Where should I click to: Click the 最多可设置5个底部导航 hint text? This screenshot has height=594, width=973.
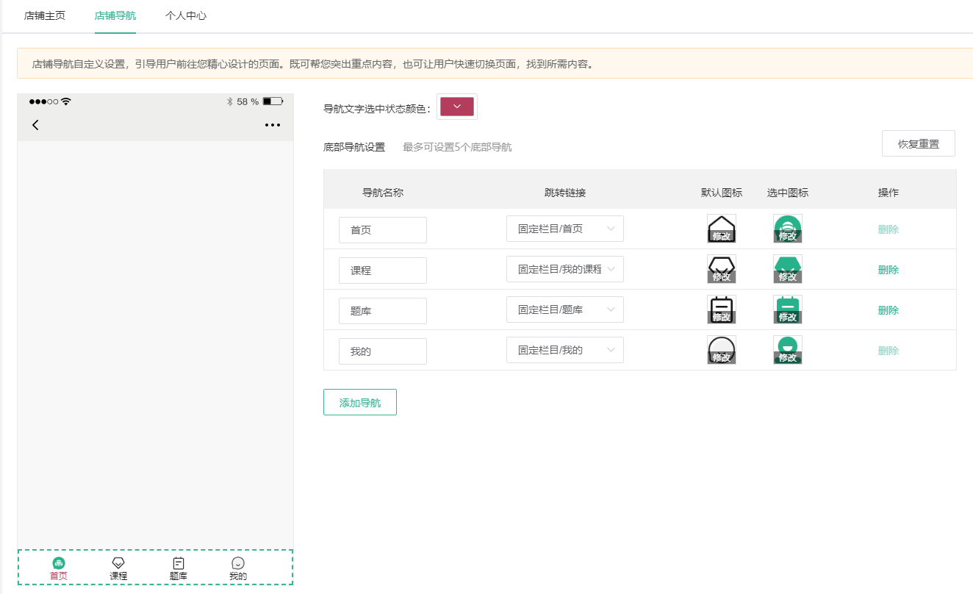pyautogui.click(x=457, y=147)
